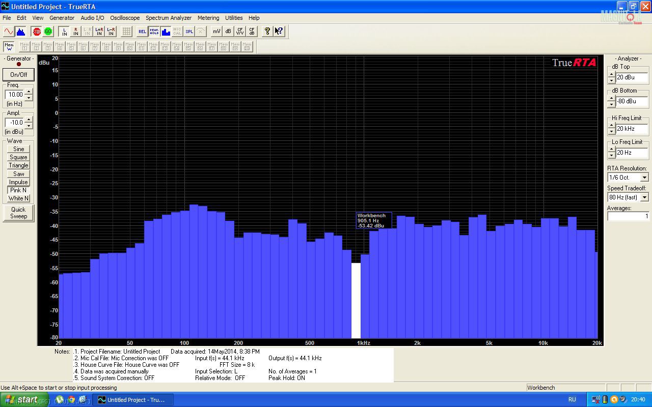652x407 pixels.
Task: Select the Triangle wave type
Action: click(18, 165)
